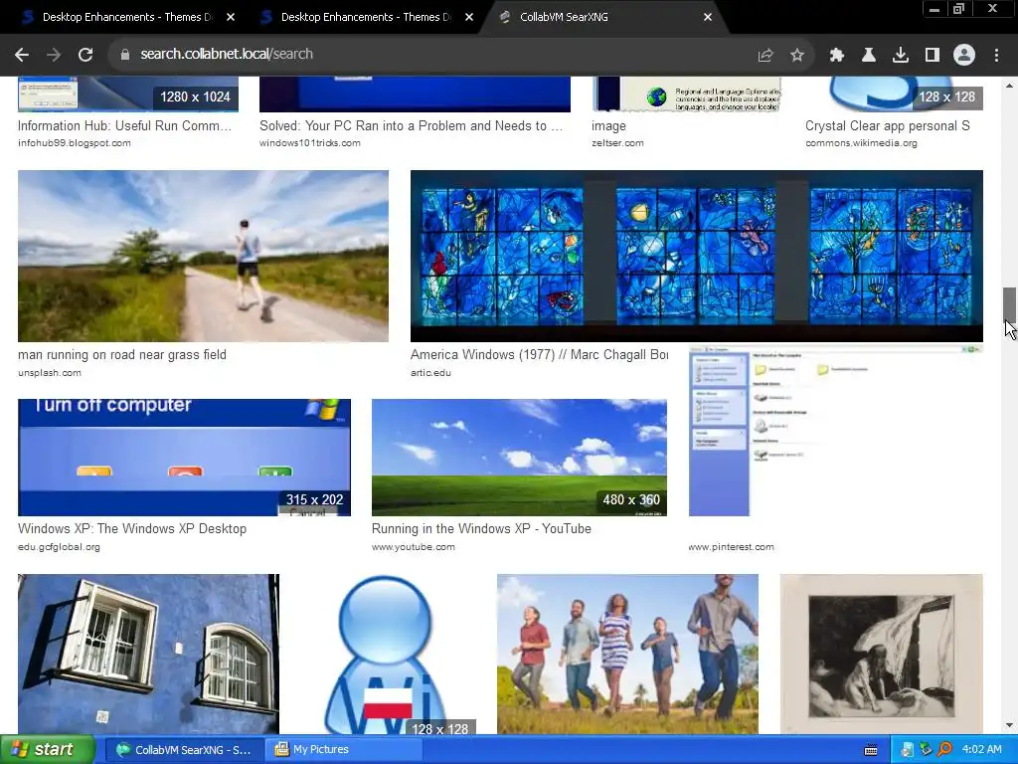Reload the current page
The image size is (1018, 764).
point(85,55)
